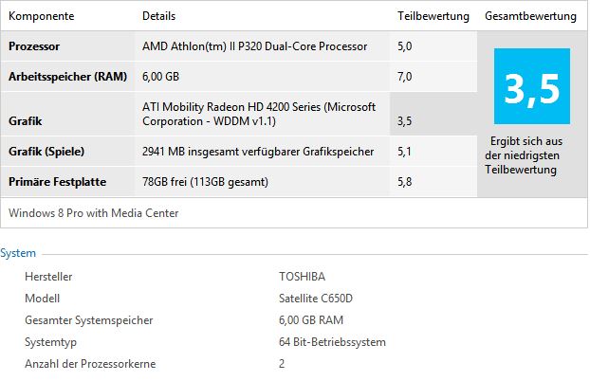Select the Primäre Festplatte row label

point(57,182)
